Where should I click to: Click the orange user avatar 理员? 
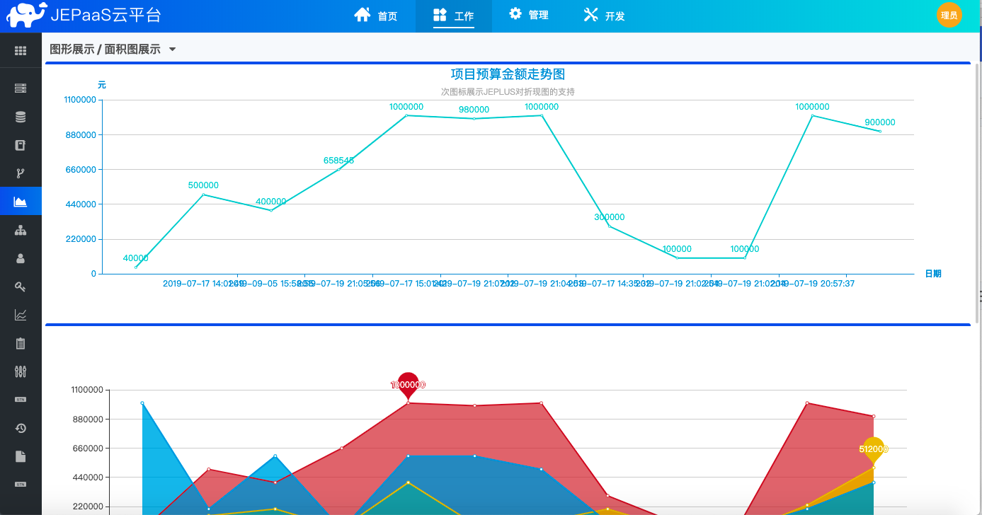[949, 15]
